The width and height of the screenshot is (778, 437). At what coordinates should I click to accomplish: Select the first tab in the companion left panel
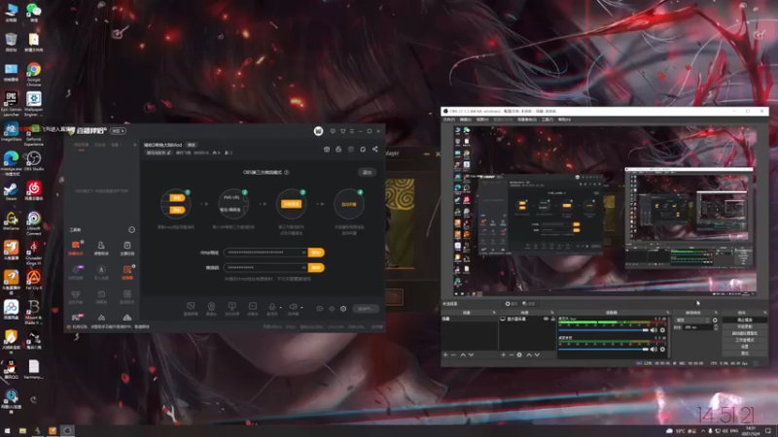pyautogui.click(x=82, y=145)
